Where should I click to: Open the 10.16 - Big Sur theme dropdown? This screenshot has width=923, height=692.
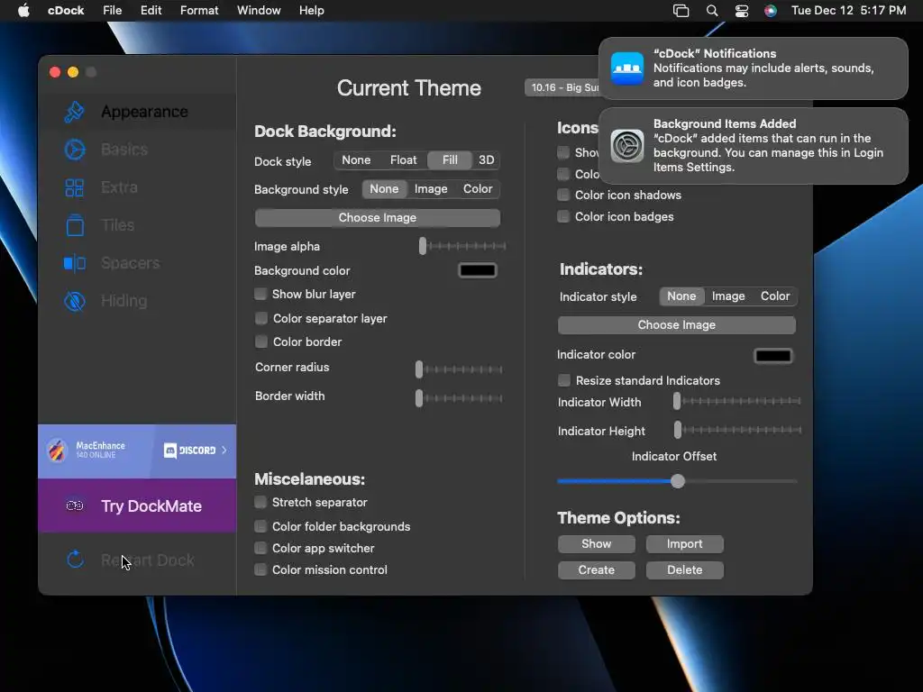click(x=562, y=87)
